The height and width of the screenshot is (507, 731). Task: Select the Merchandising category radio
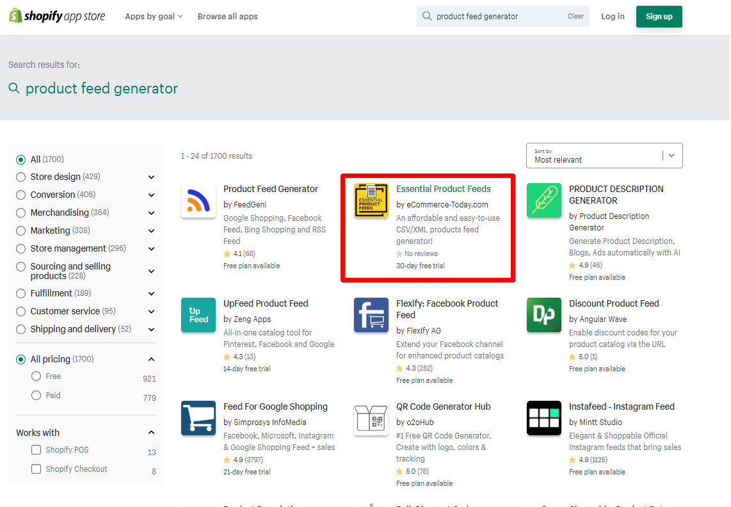point(20,213)
